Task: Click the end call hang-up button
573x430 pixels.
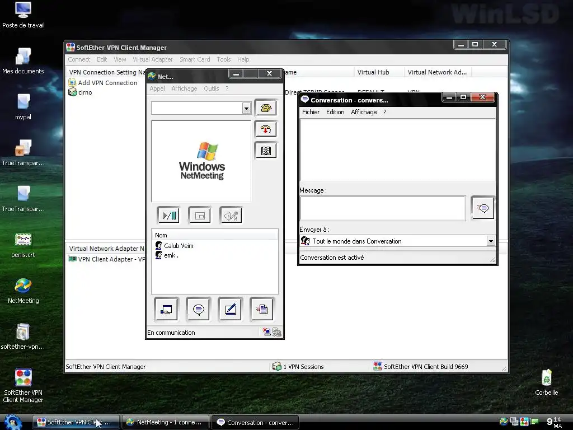Action: [266, 129]
